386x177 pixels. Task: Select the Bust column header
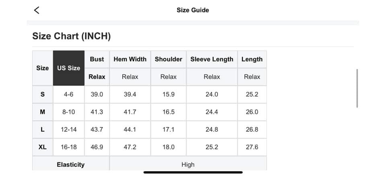[x=97, y=59]
